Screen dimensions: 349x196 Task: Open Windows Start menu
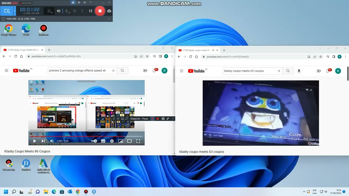pyautogui.click(x=6, y=192)
